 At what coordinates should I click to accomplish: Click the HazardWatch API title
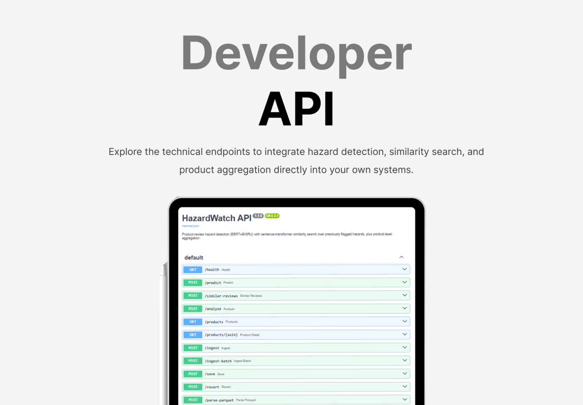pos(216,218)
